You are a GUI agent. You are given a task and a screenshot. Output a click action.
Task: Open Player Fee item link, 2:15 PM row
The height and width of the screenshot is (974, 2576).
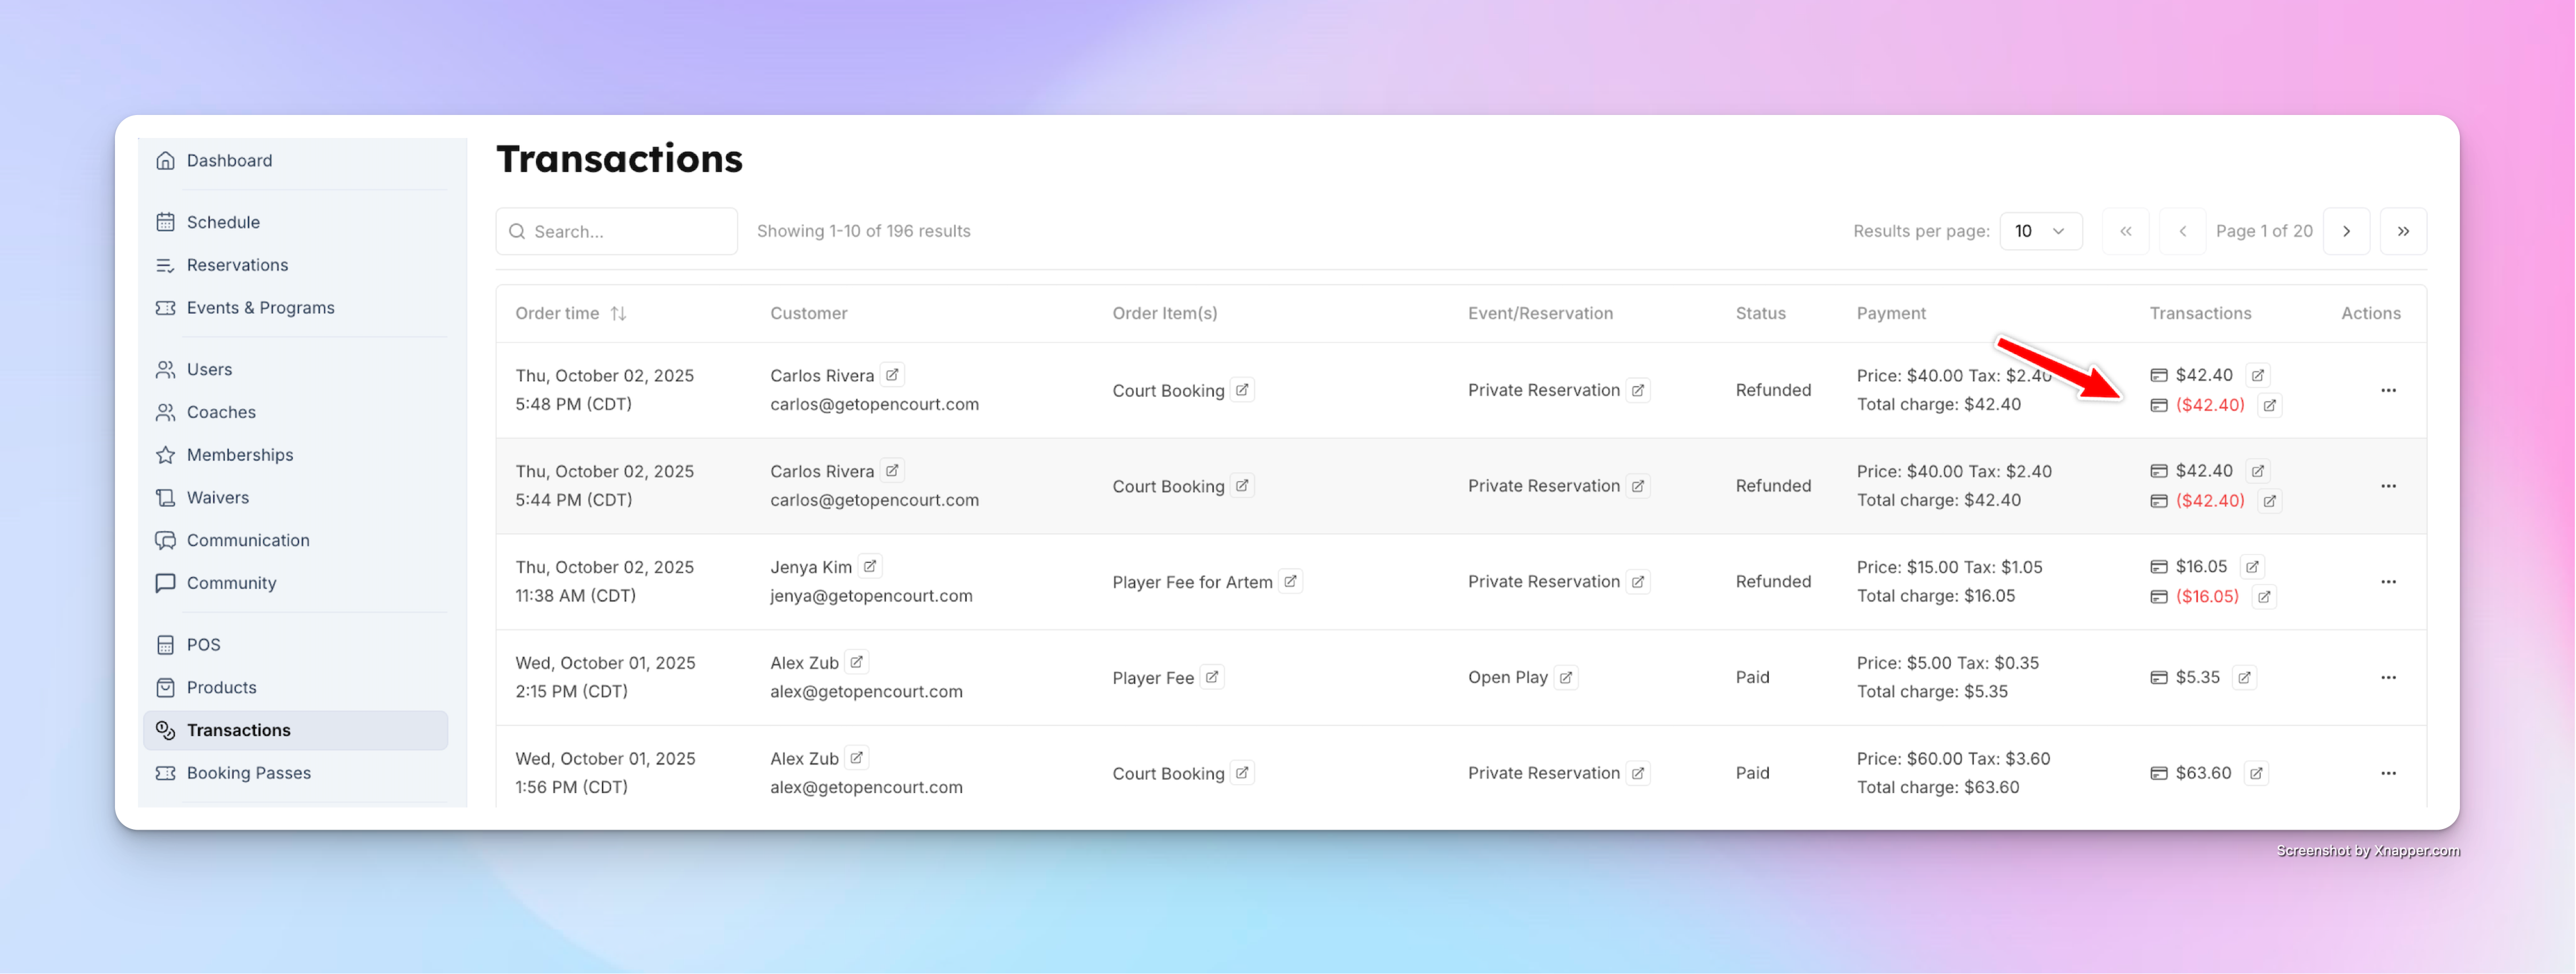[1212, 677]
